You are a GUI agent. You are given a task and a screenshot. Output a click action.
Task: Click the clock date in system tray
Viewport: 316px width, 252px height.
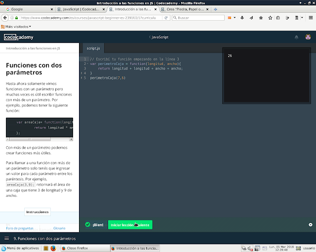point(281,248)
